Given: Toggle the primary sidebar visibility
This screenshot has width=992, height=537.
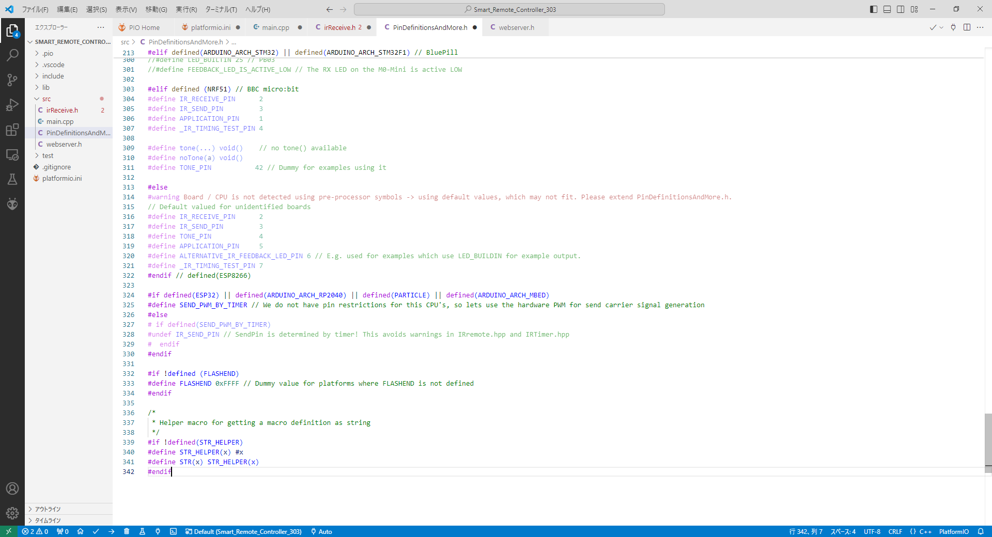Looking at the screenshot, I should (x=874, y=9).
